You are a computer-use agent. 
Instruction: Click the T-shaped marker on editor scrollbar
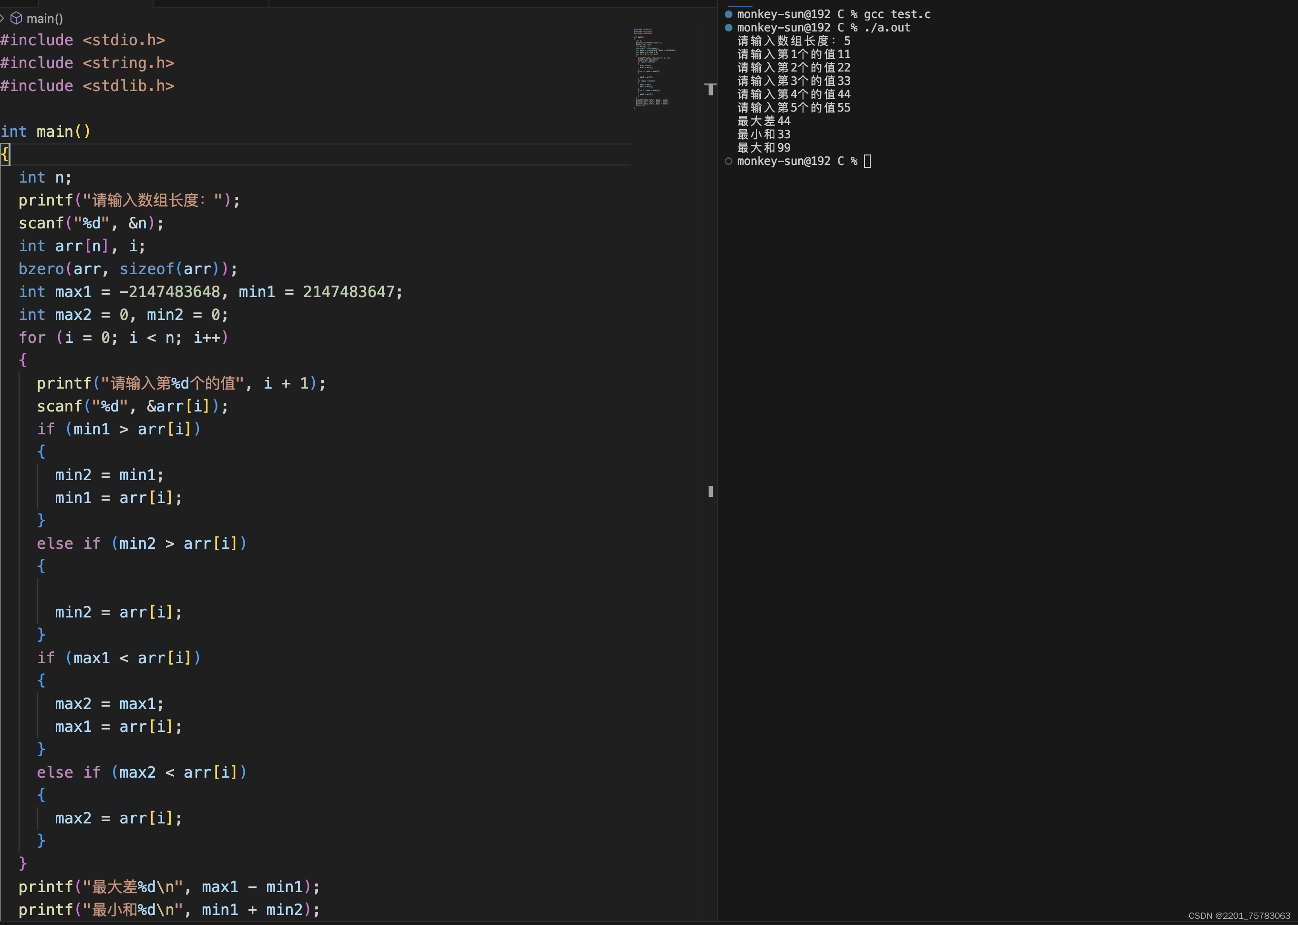710,90
